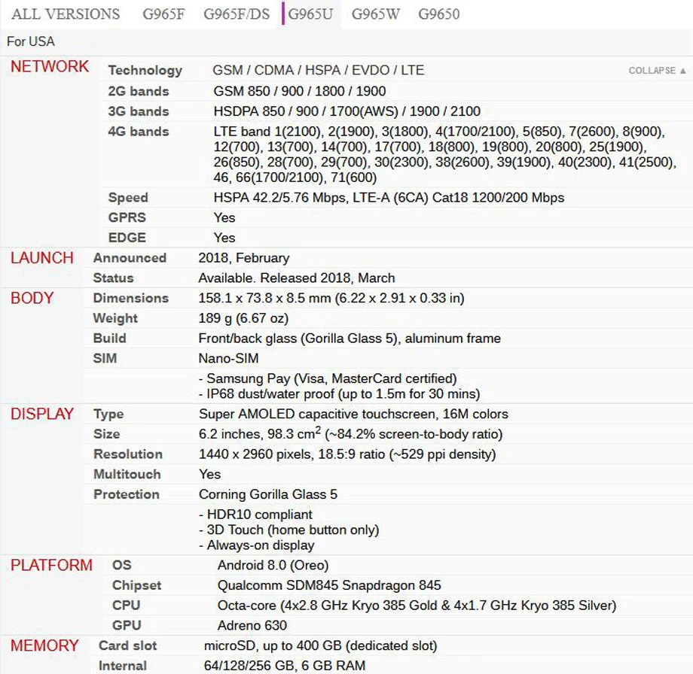The width and height of the screenshot is (693, 674).
Task: Click the display Type label
Action: (x=108, y=414)
